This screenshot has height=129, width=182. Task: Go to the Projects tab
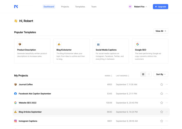[x=65, y=7]
